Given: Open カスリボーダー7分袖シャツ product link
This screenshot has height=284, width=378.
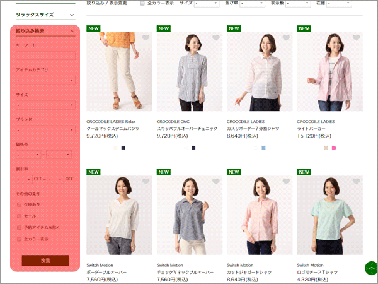Looking at the screenshot, I should 253,129.
